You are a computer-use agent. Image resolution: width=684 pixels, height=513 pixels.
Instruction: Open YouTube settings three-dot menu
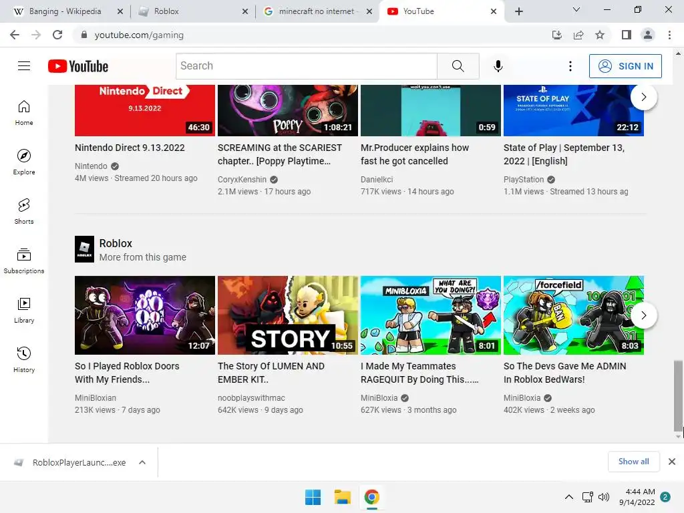570,66
